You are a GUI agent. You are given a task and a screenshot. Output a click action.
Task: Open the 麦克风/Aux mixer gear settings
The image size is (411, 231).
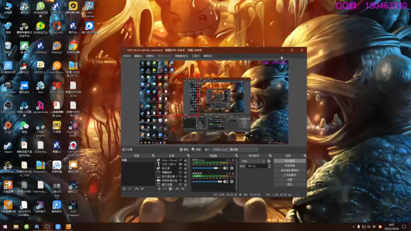232,168
